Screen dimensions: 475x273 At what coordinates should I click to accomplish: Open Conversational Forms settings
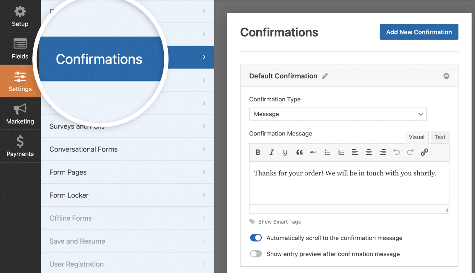tap(128, 149)
